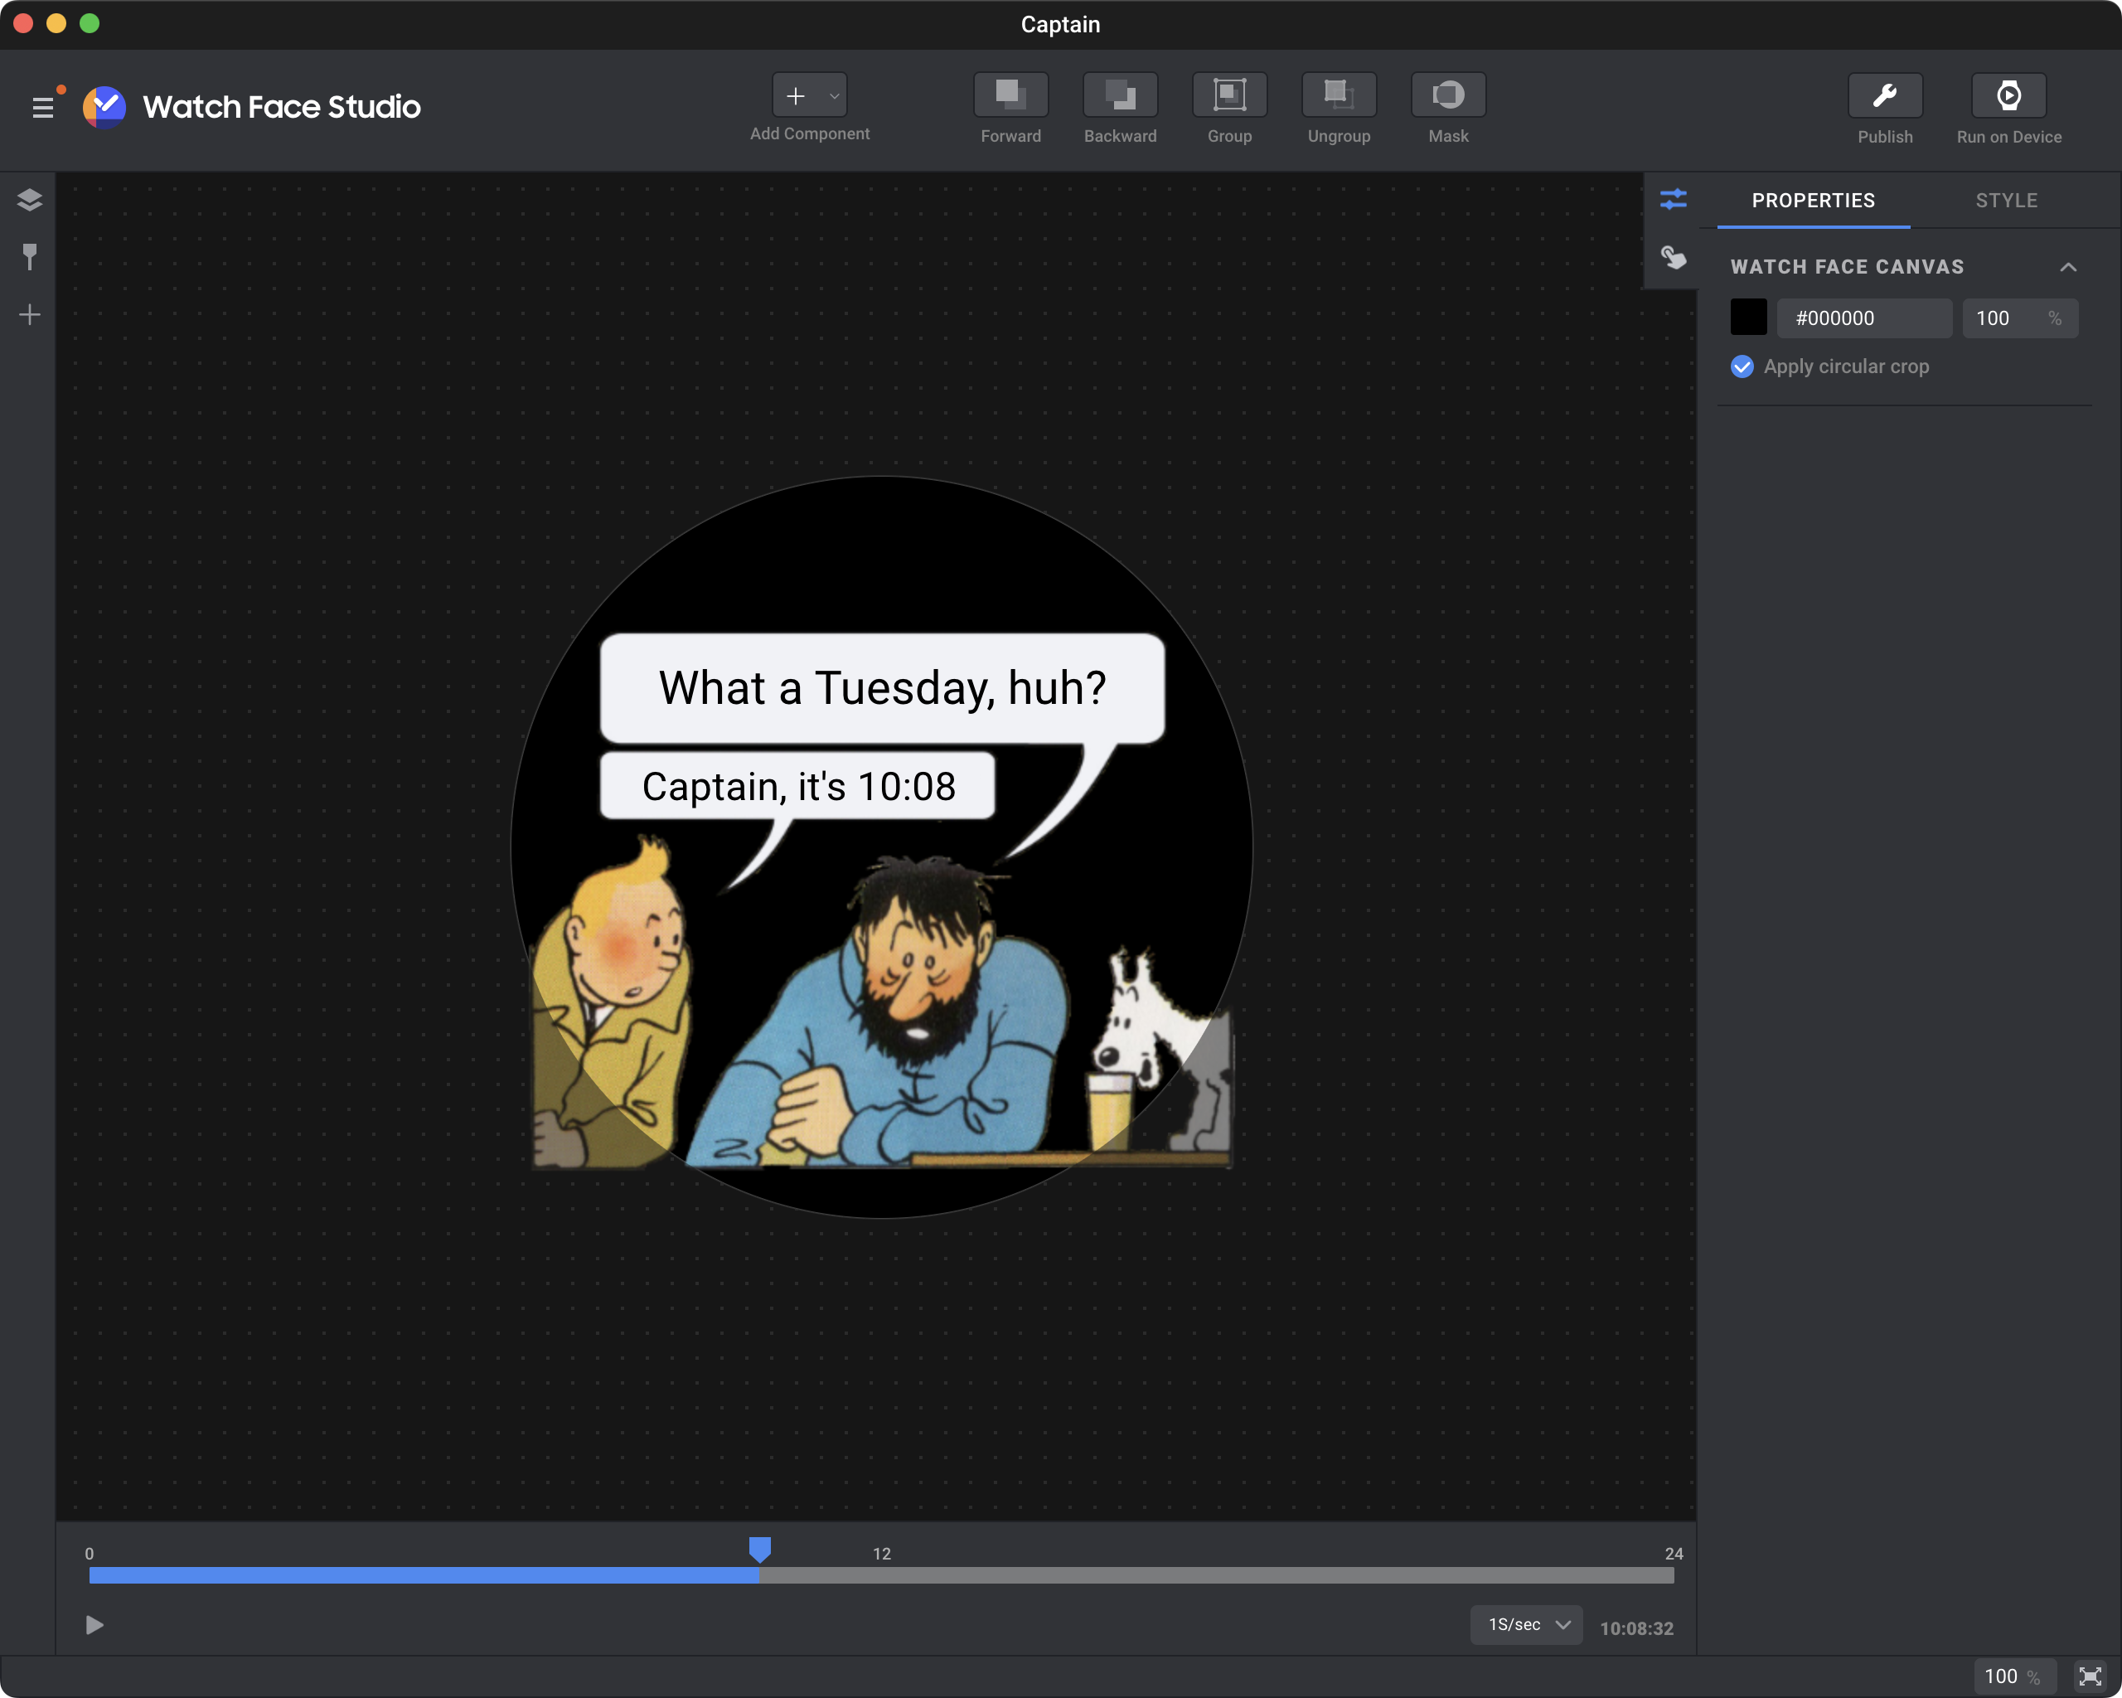This screenshot has height=1698, width=2122.
Task: Click the pin icon in left sidebar
Action: click(30, 257)
